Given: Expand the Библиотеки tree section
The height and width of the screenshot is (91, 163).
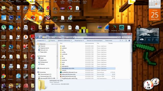Looking at the screenshot, I should pos(43,56).
